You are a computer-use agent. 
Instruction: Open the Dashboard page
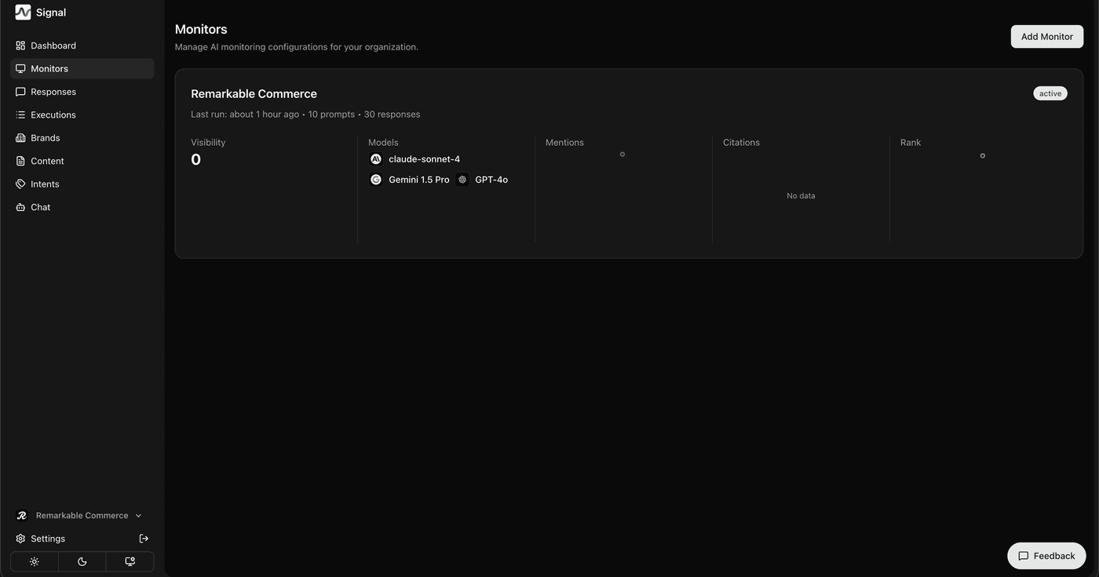pyautogui.click(x=82, y=45)
